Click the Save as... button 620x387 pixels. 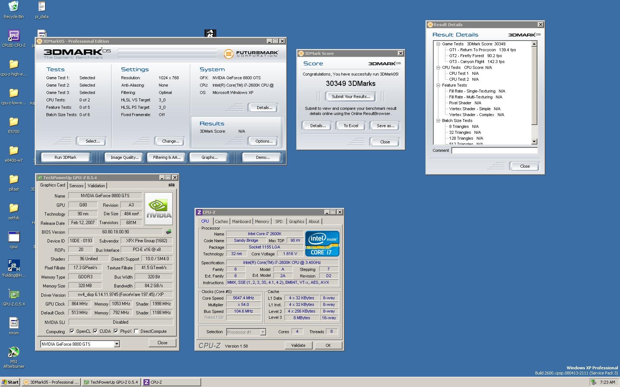[385, 126]
